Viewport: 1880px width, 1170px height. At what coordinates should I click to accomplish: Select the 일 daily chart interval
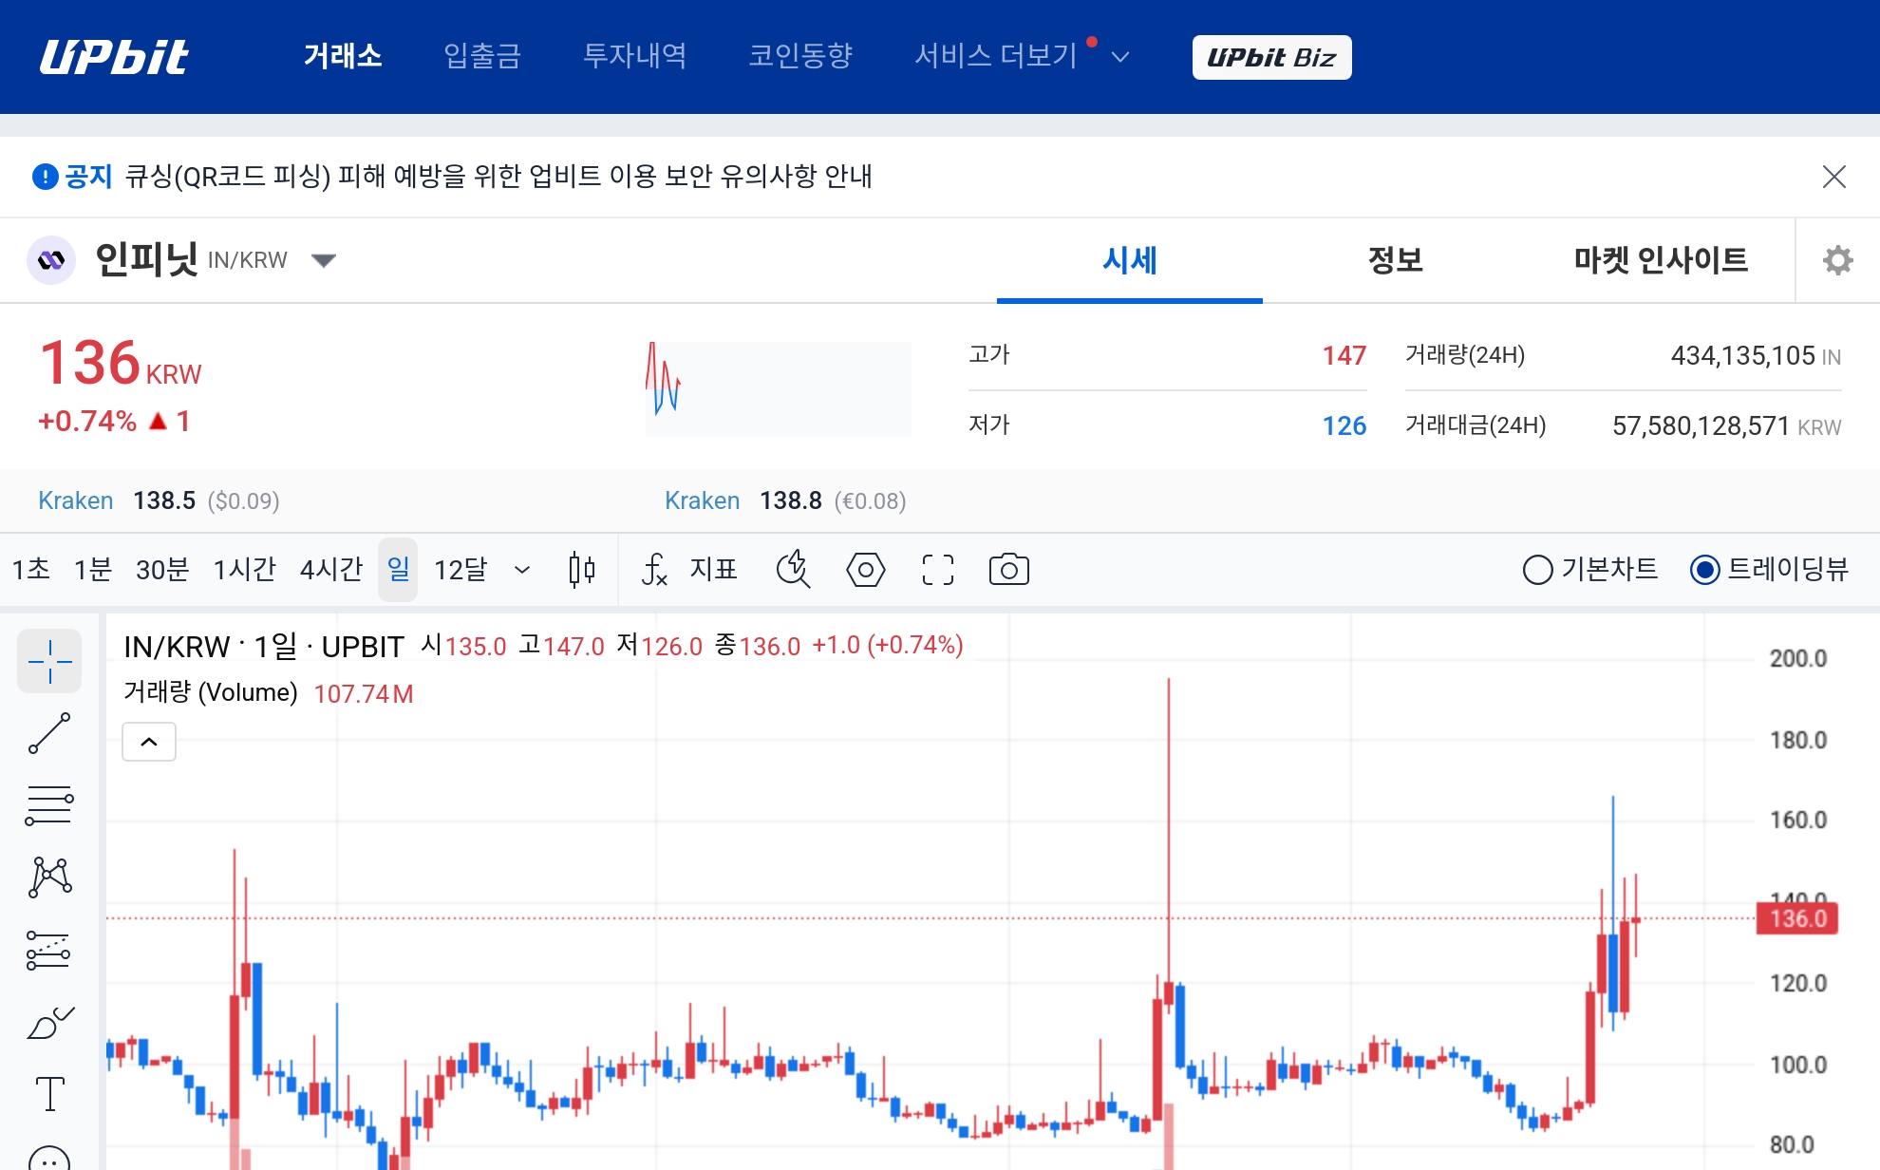398,569
